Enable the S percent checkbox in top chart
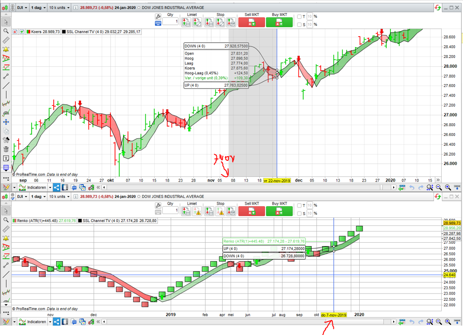Viewport: 463px width, 335px height. [299, 25]
